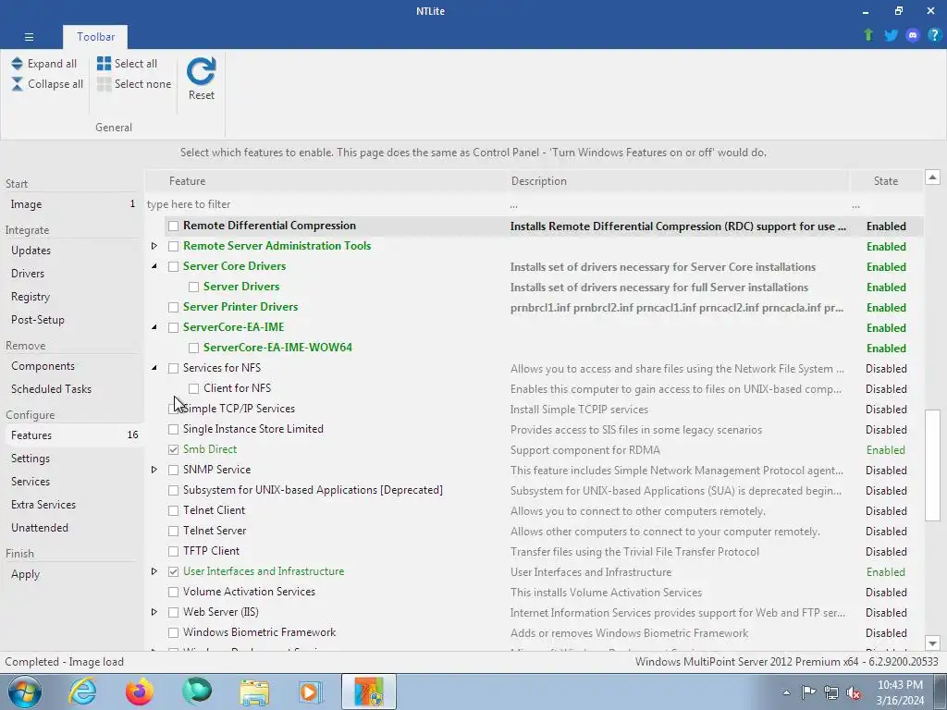The height and width of the screenshot is (710, 947).
Task: Go to Post-Setup page
Action: click(x=72, y=319)
